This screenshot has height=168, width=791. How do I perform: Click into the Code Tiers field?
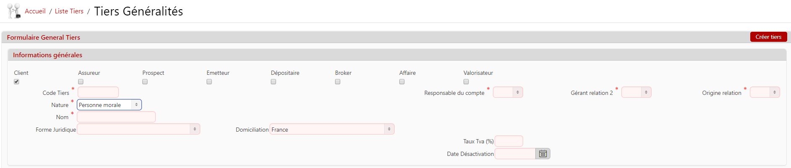coord(98,92)
